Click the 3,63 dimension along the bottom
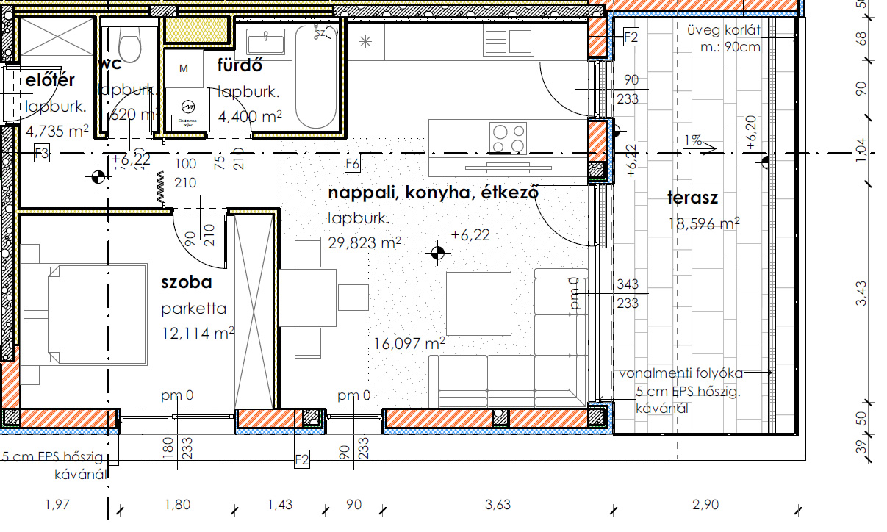 click(498, 505)
